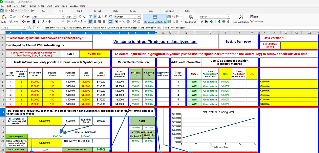Screen dimensions: 319x153
Task: Click Increase indent icon
Action: tap(106, 17)
